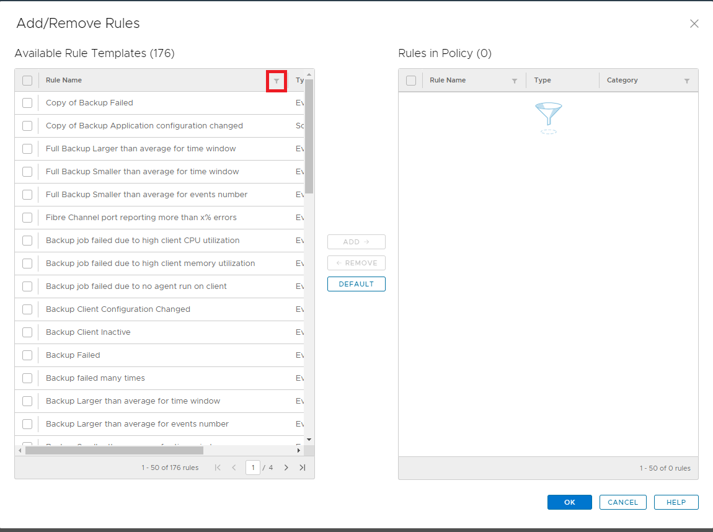Go to previous page of rule templates

[x=234, y=467]
